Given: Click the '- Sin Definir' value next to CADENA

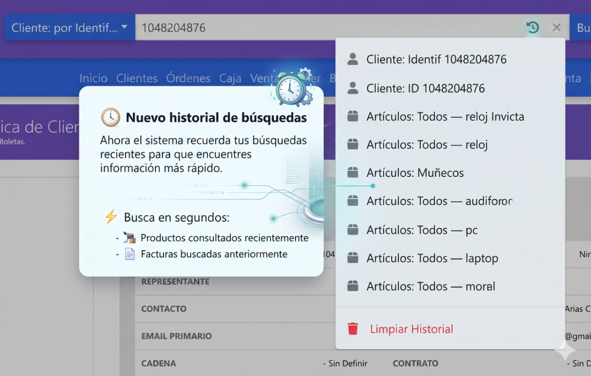Looking at the screenshot, I should click(345, 363).
